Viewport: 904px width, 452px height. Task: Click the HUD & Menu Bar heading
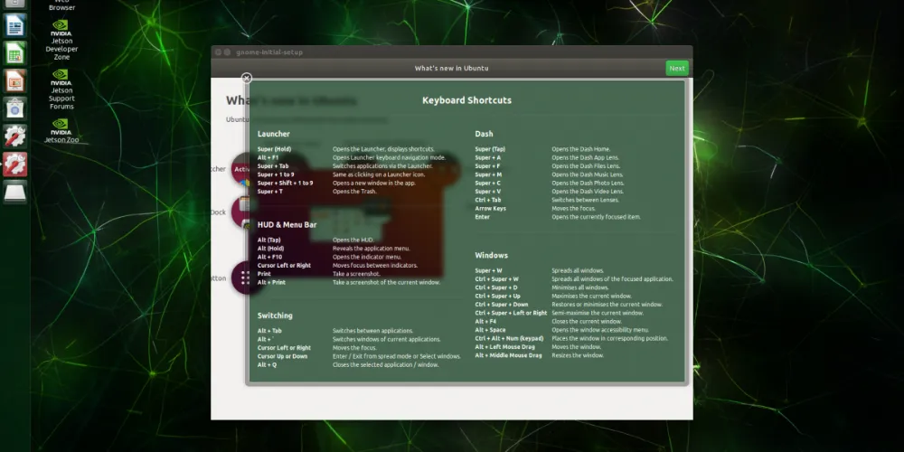pyautogui.click(x=287, y=225)
